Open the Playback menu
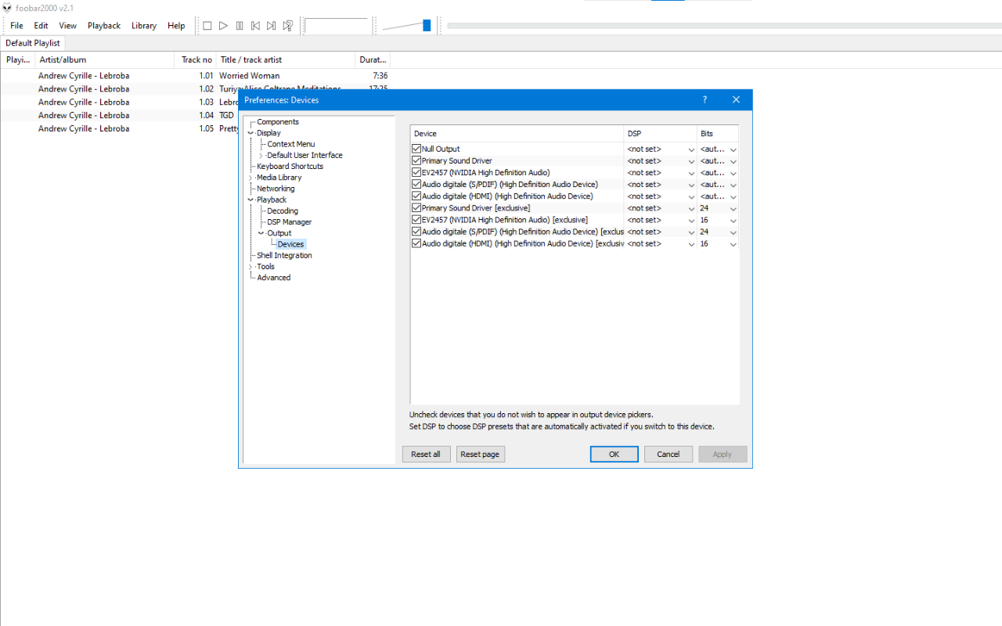 (x=104, y=26)
